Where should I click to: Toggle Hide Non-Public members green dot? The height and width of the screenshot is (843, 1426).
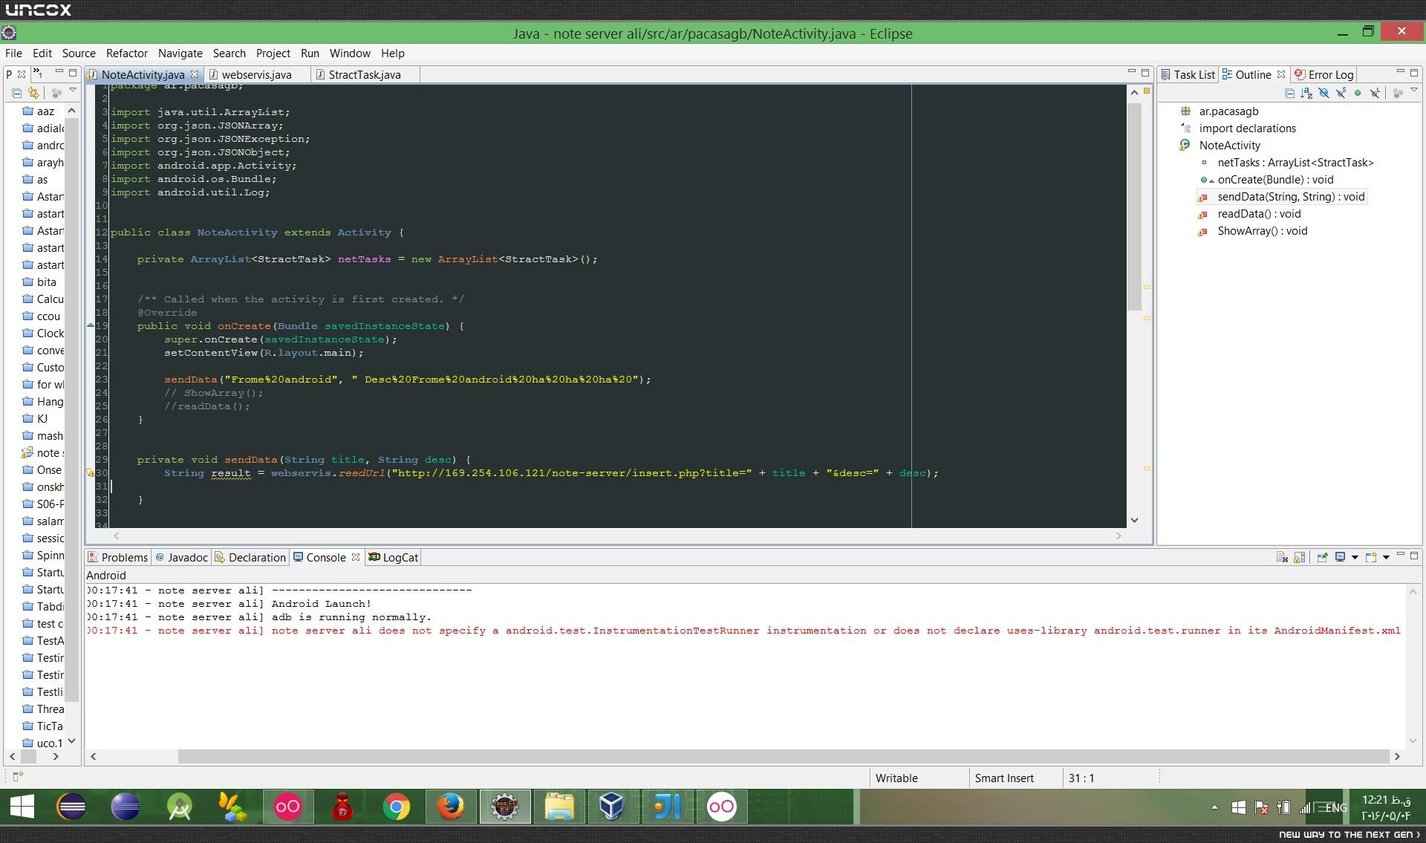click(x=1358, y=94)
